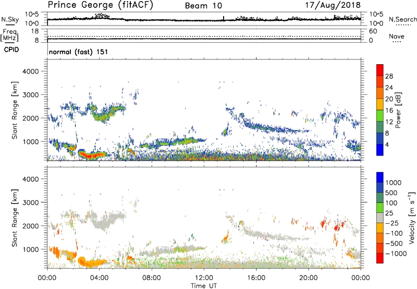Click the '4000' label on the power panel axis
The image size is (417, 289).
coord(30,71)
